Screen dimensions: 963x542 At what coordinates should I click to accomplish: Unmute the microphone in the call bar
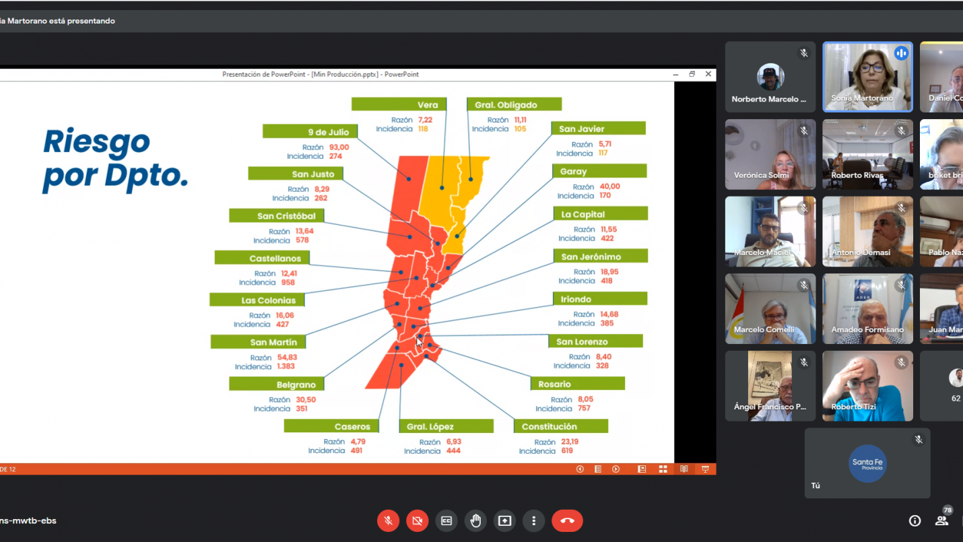click(x=388, y=520)
